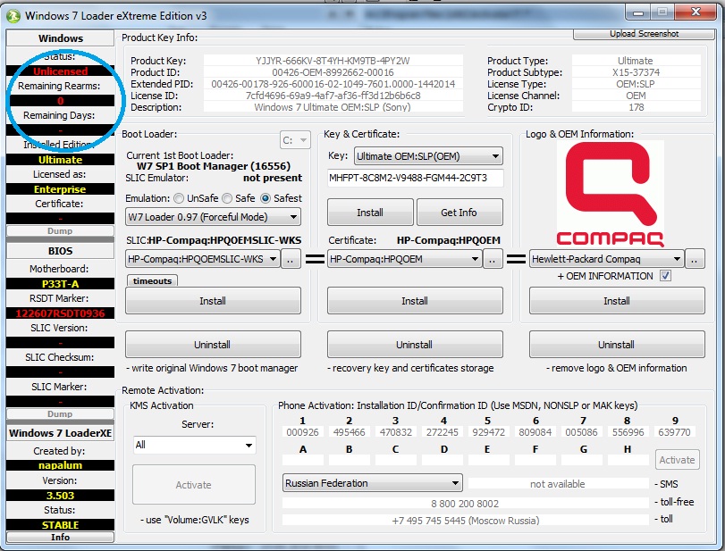
Task: Select the UnSafe emulation radio button
Action: [179, 198]
